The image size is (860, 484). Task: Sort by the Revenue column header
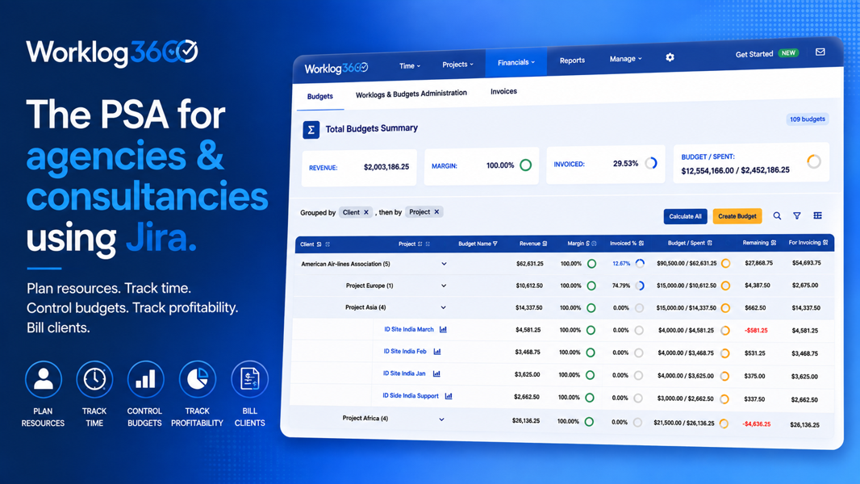pos(533,244)
